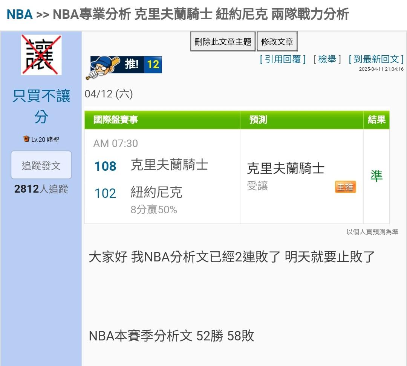This screenshot has width=407, height=366.
Task: Click 2812人追蹤 follower count
Action: pyautogui.click(x=41, y=189)
